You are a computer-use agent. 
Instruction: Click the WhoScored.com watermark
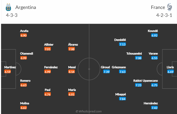[88, 111]
